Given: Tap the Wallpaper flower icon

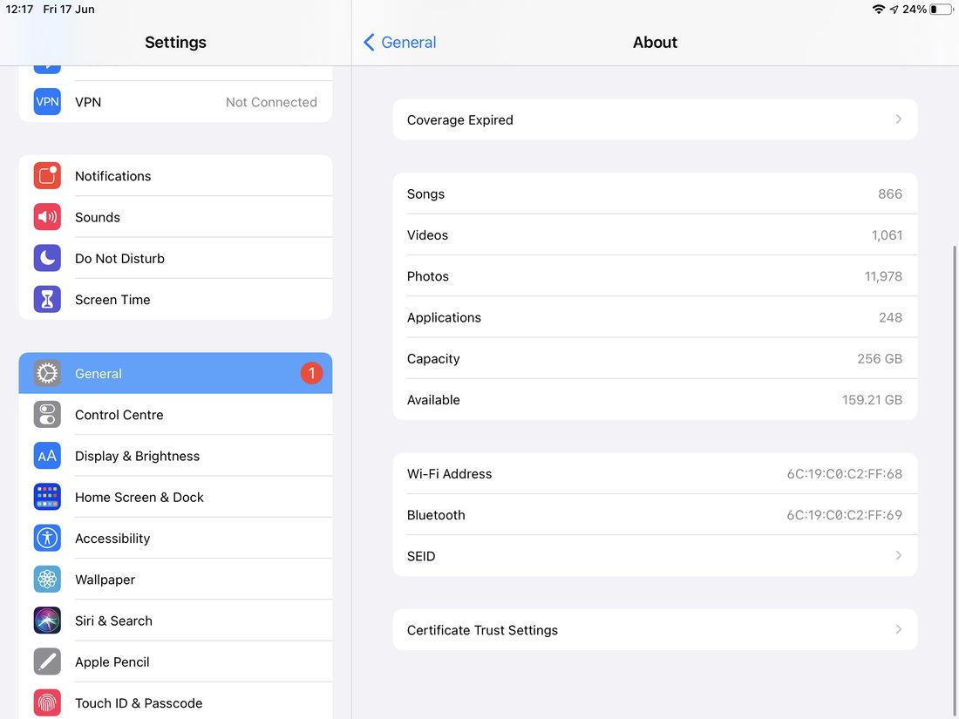Looking at the screenshot, I should (x=47, y=580).
